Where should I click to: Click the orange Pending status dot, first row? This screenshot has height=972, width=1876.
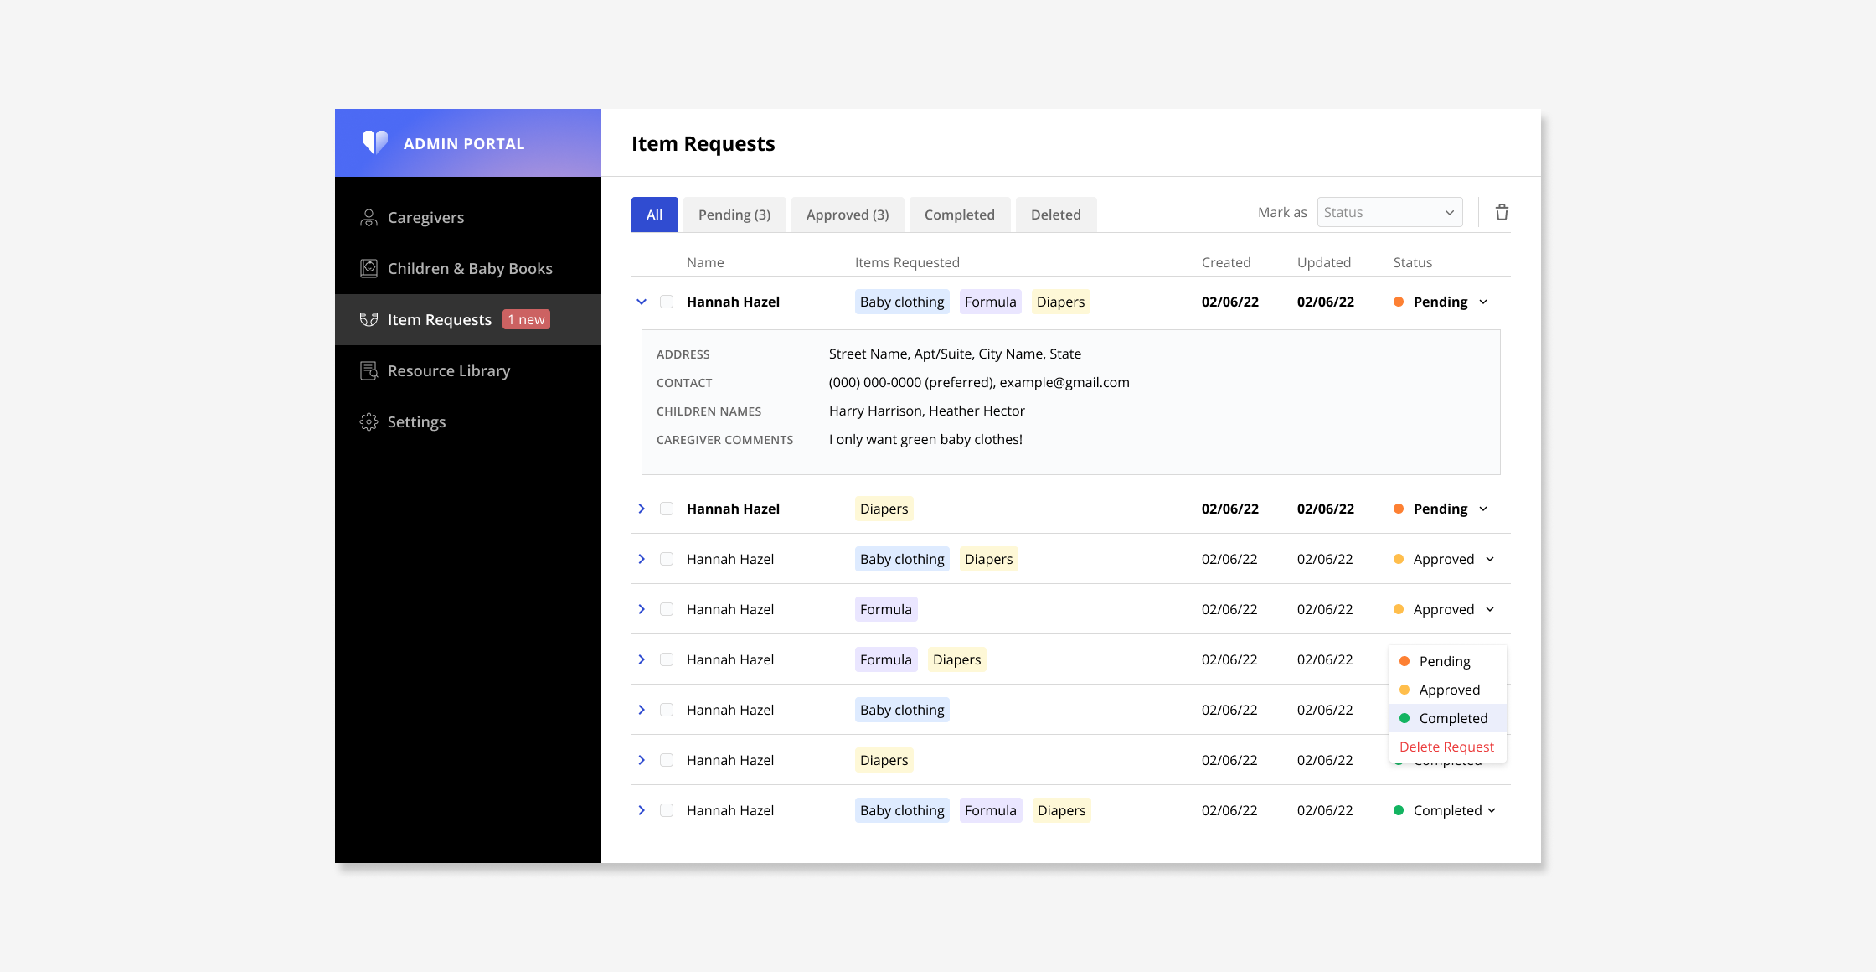point(1399,302)
